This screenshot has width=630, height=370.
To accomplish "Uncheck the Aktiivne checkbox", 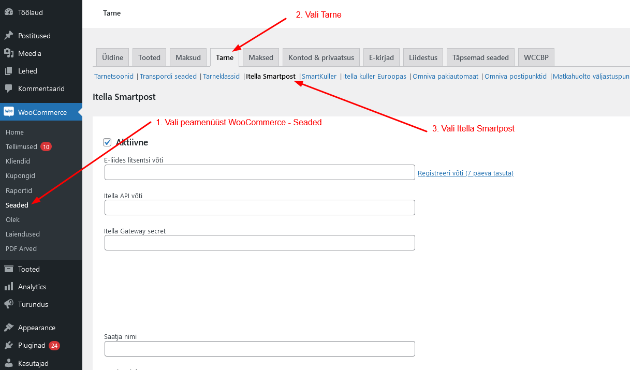I will (108, 142).
